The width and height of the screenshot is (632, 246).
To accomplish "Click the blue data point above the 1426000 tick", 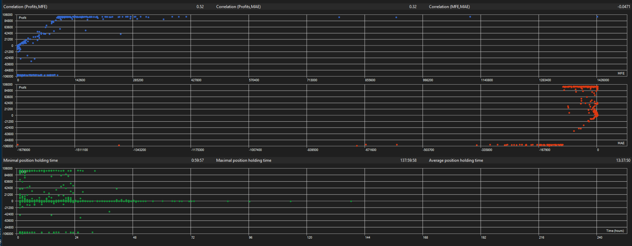I will 597,17.
